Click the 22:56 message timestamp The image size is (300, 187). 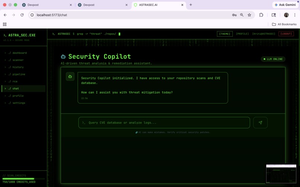[x=84, y=98]
